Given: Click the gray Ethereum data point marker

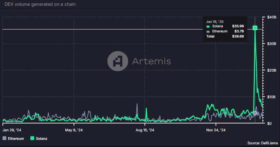Looking at the screenshot, I should pos(255,113).
